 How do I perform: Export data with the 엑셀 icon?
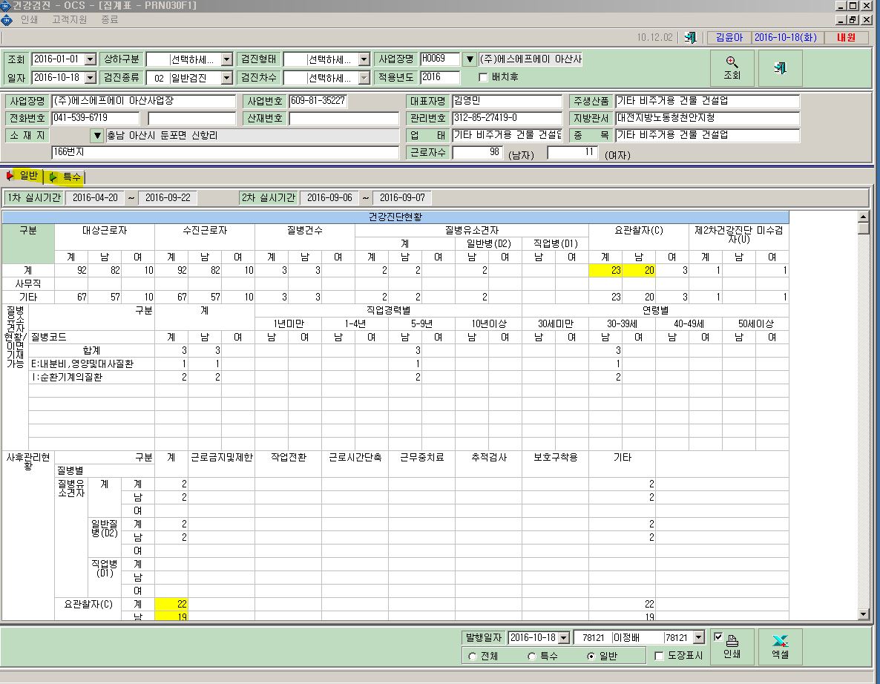[x=780, y=646]
